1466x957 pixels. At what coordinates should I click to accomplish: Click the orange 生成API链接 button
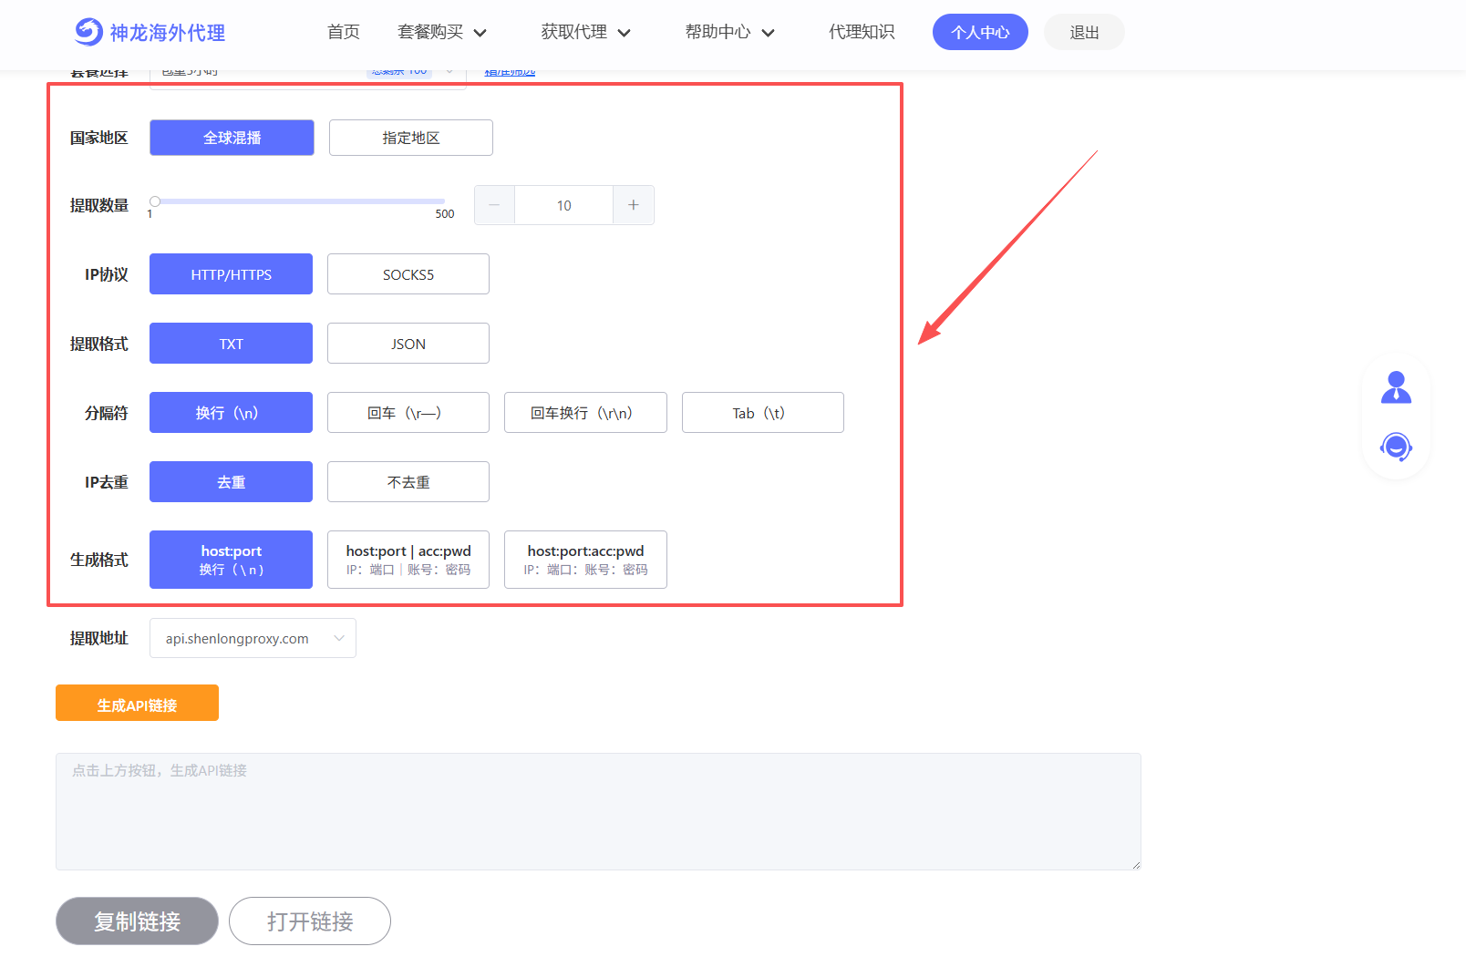(137, 704)
